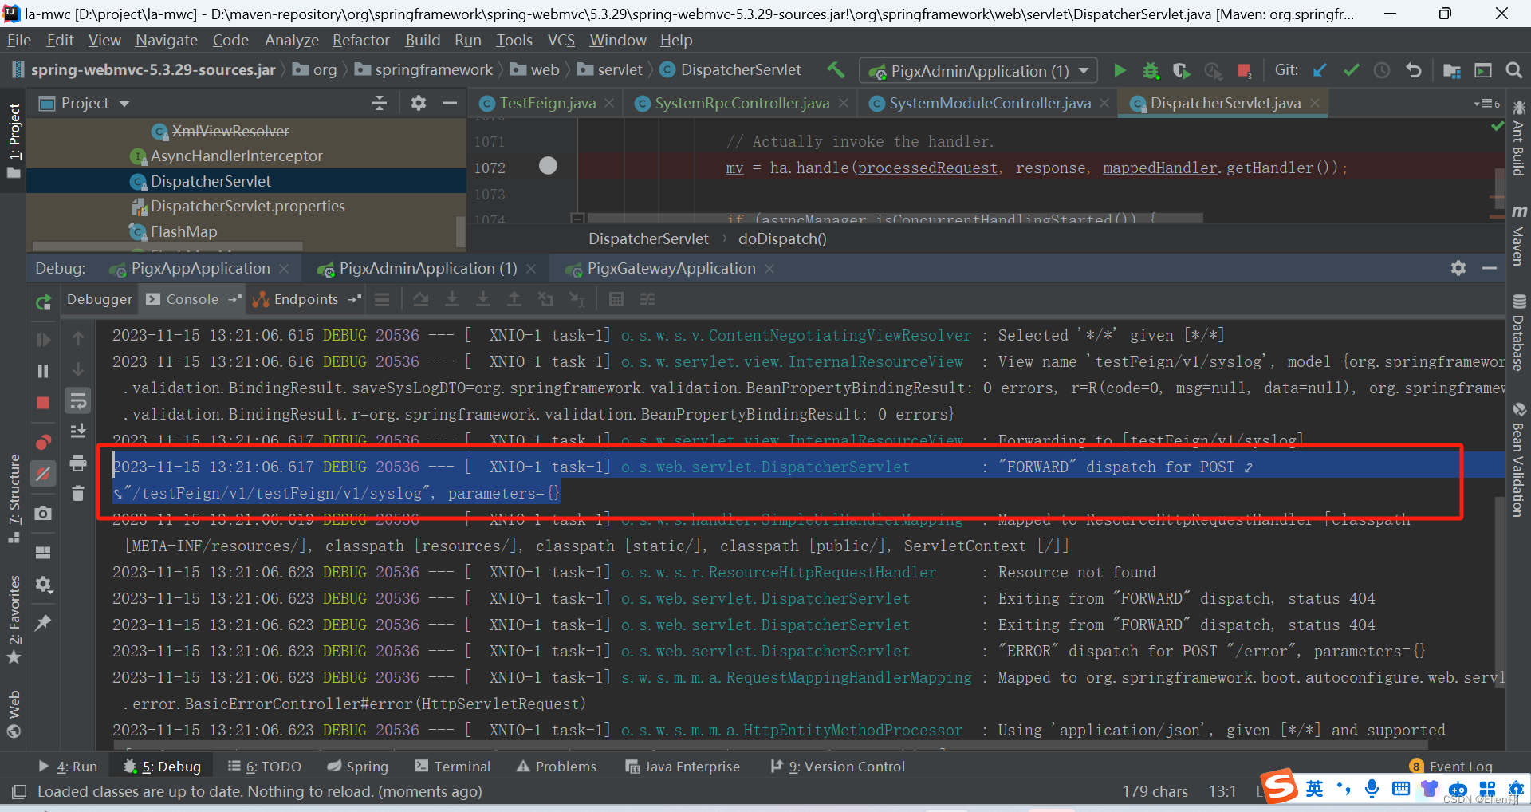Open the 6: TODO tool window

click(x=265, y=767)
